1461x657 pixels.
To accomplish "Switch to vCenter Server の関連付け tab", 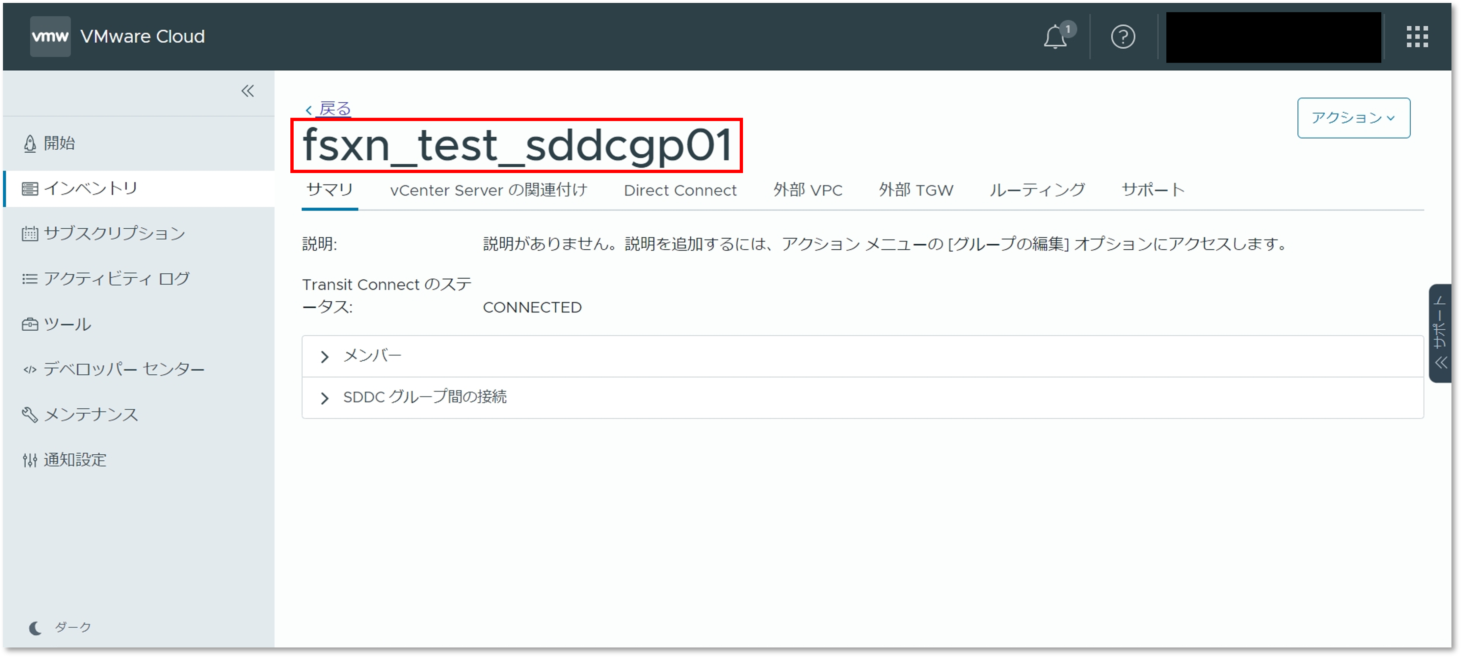I will 488,190.
